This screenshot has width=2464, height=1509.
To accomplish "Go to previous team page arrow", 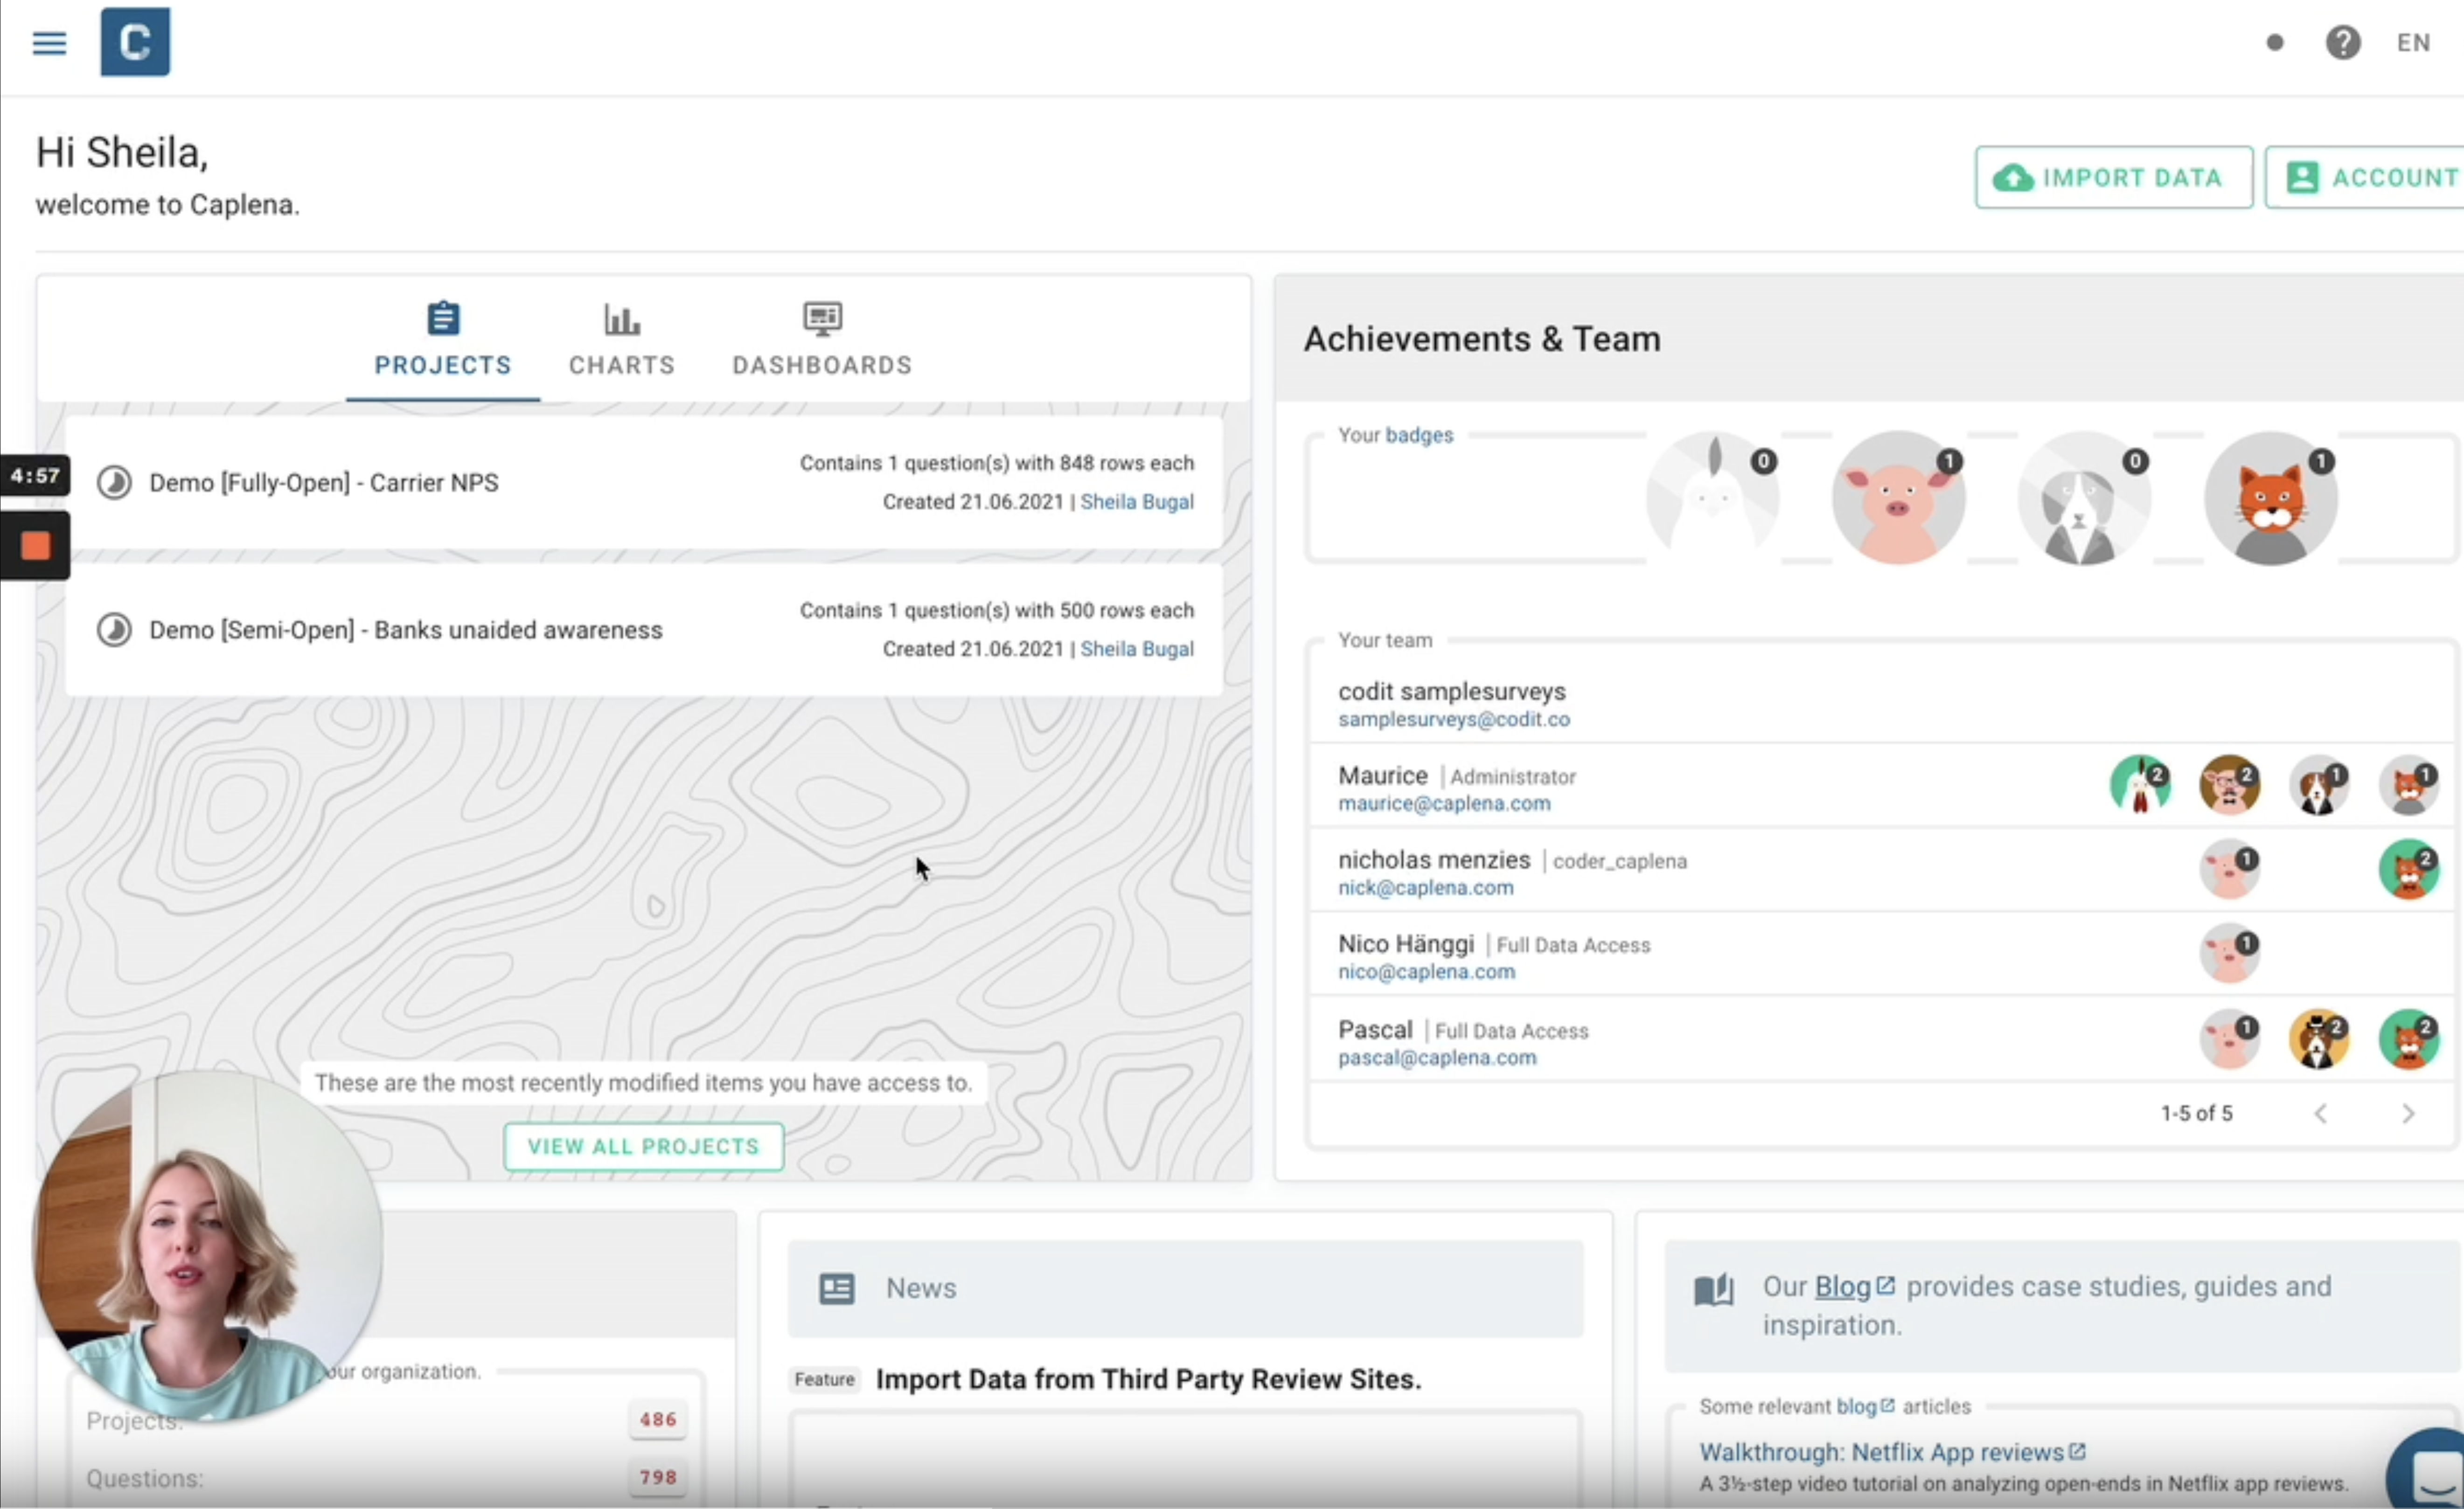I will [2321, 1113].
